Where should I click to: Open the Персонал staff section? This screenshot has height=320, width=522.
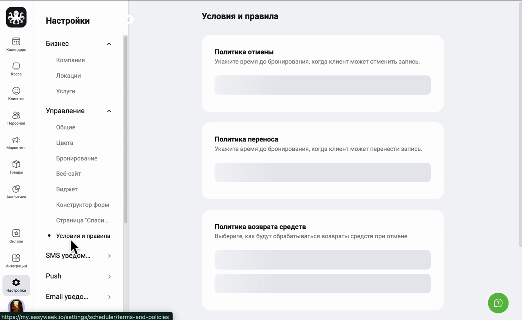click(x=16, y=118)
